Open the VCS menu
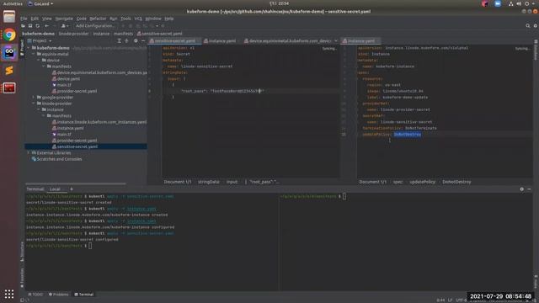Viewport: 539px width, 303px height. (x=138, y=19)
